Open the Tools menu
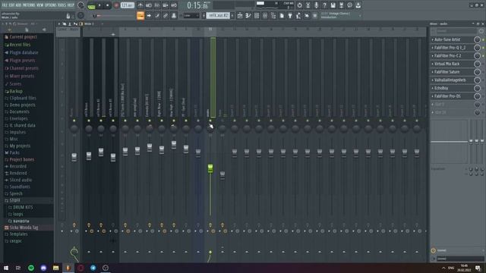The image size is (486, 273). [62, 5]
